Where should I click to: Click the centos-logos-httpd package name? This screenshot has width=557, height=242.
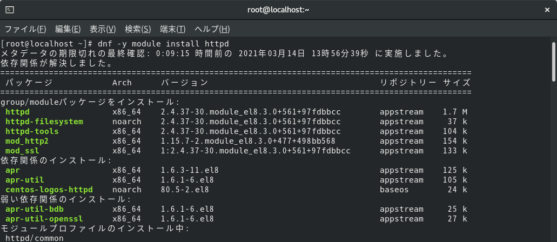[49, 190]
